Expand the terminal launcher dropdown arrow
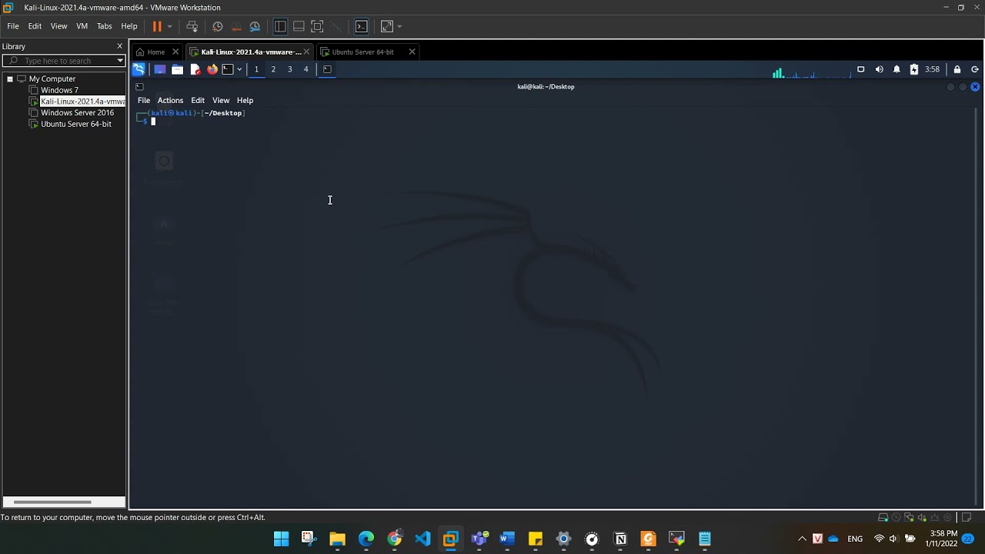The height and width of the screenshot is (554, 985). 239,69
